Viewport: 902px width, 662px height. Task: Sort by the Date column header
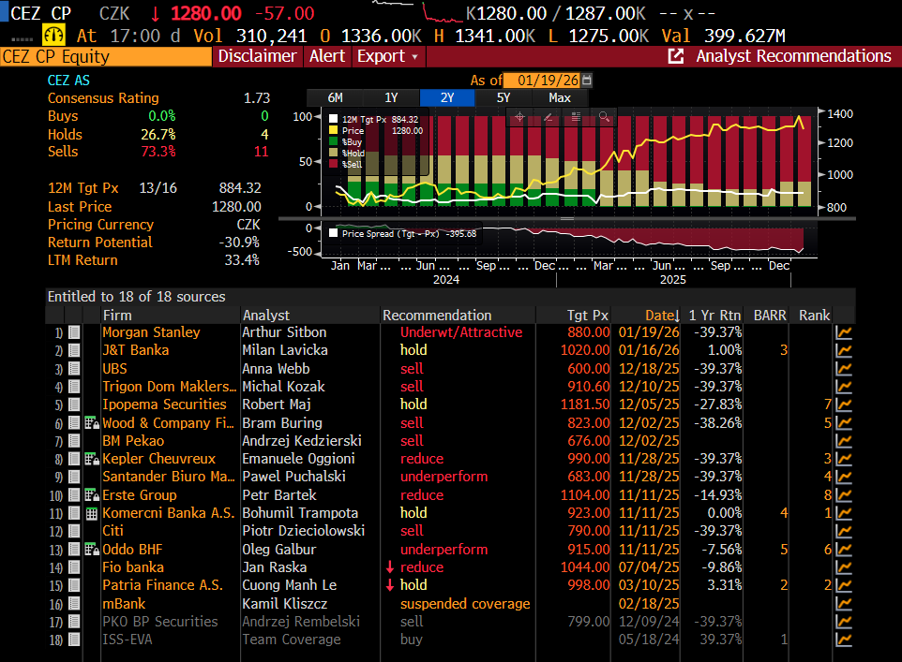(x=659, y=315)
